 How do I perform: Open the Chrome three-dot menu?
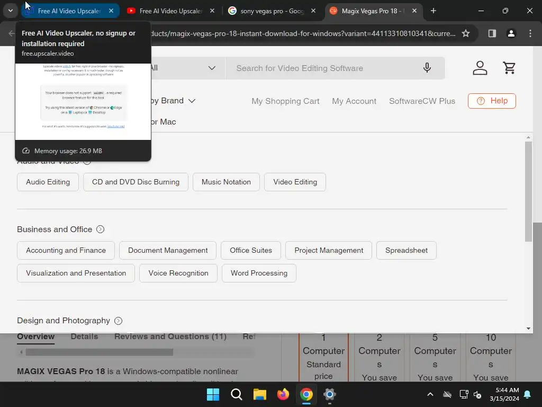[x=530, y=33]
